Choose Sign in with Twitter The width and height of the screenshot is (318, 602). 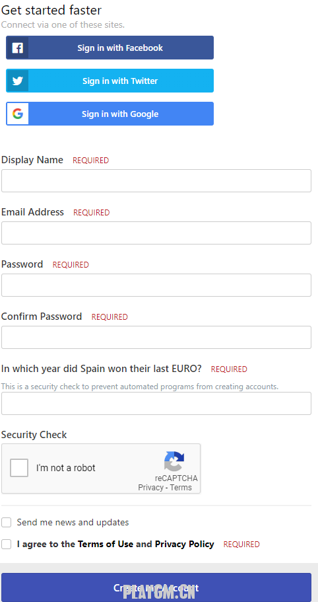click(110, 81)
